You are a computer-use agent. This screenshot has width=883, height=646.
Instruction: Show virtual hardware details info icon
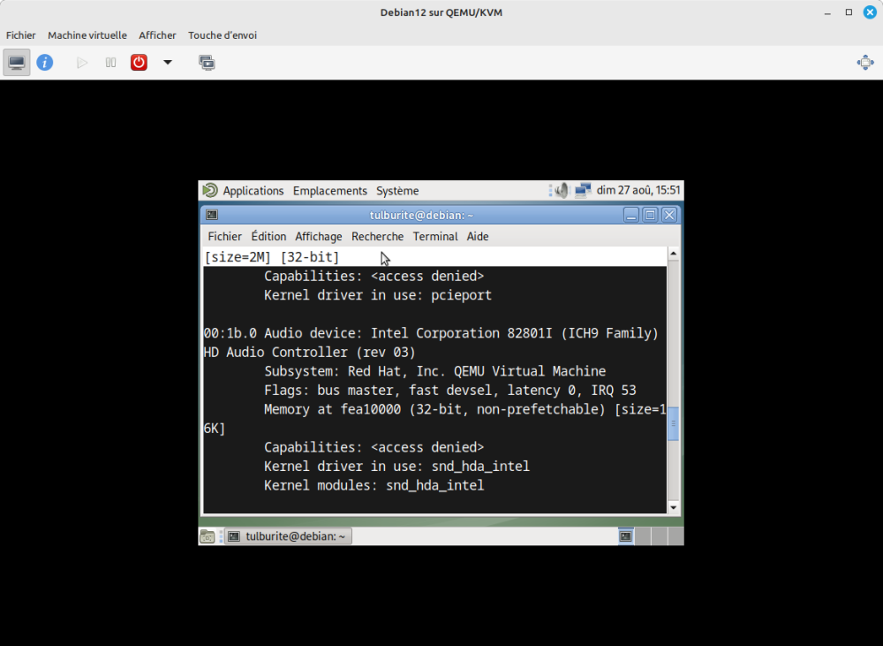tap(45, 63)
